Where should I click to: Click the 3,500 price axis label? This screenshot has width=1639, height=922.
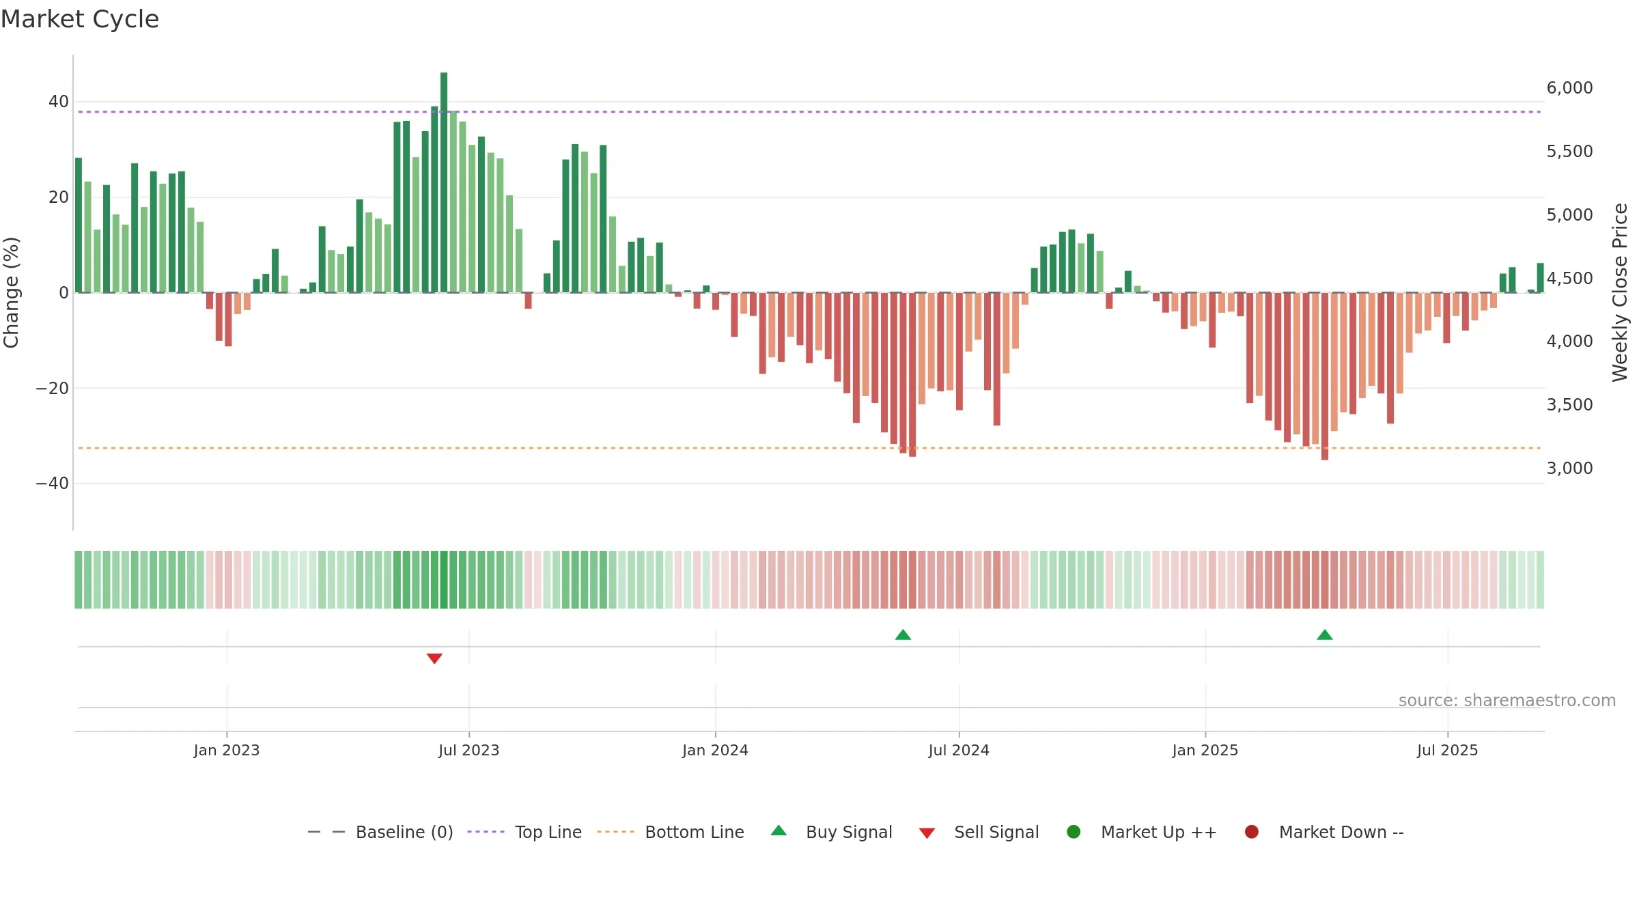(x=1569, y=404)
